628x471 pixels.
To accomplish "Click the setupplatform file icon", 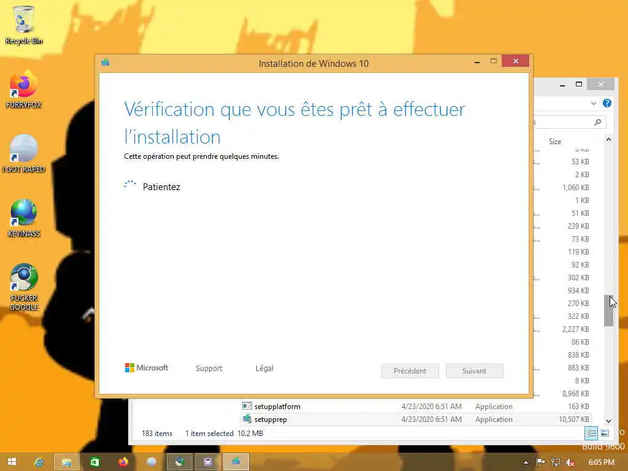I will 247,406.
